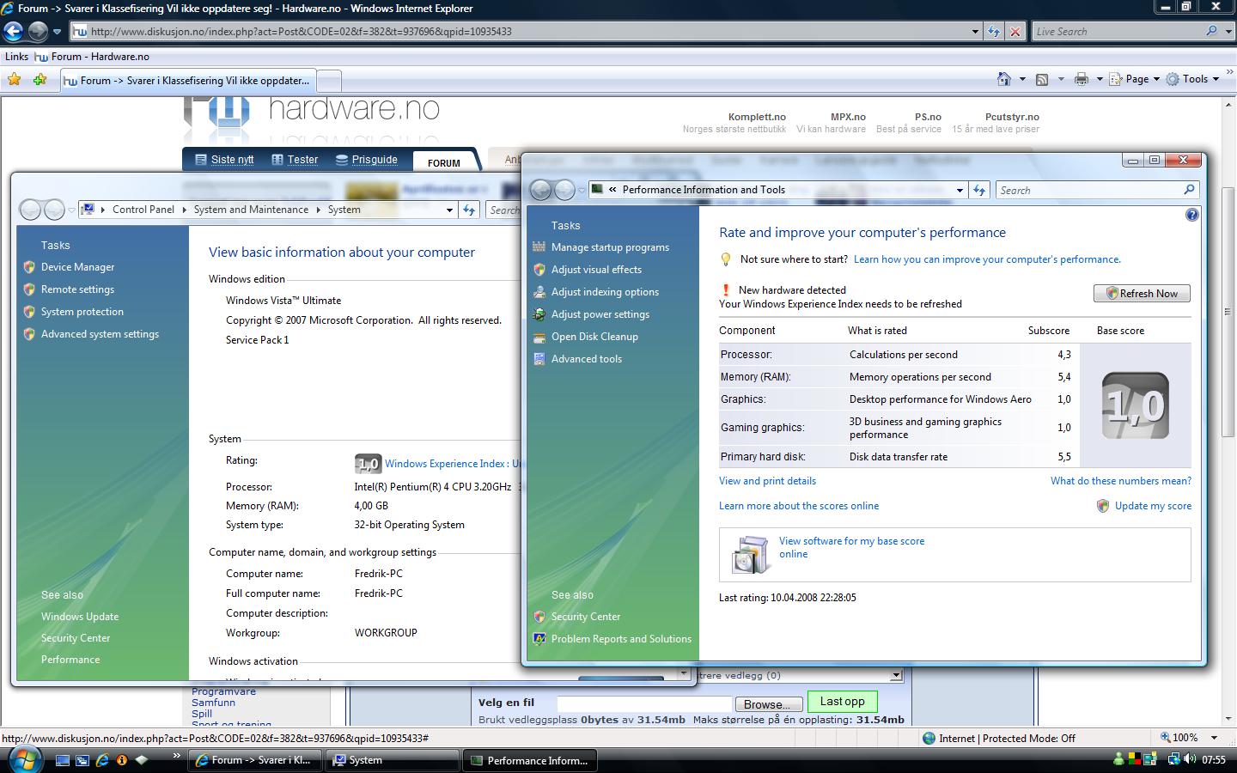This screenshot has height=773, width=1237.
Task: Open the Prisguide site tab
Action: [367, 160]
